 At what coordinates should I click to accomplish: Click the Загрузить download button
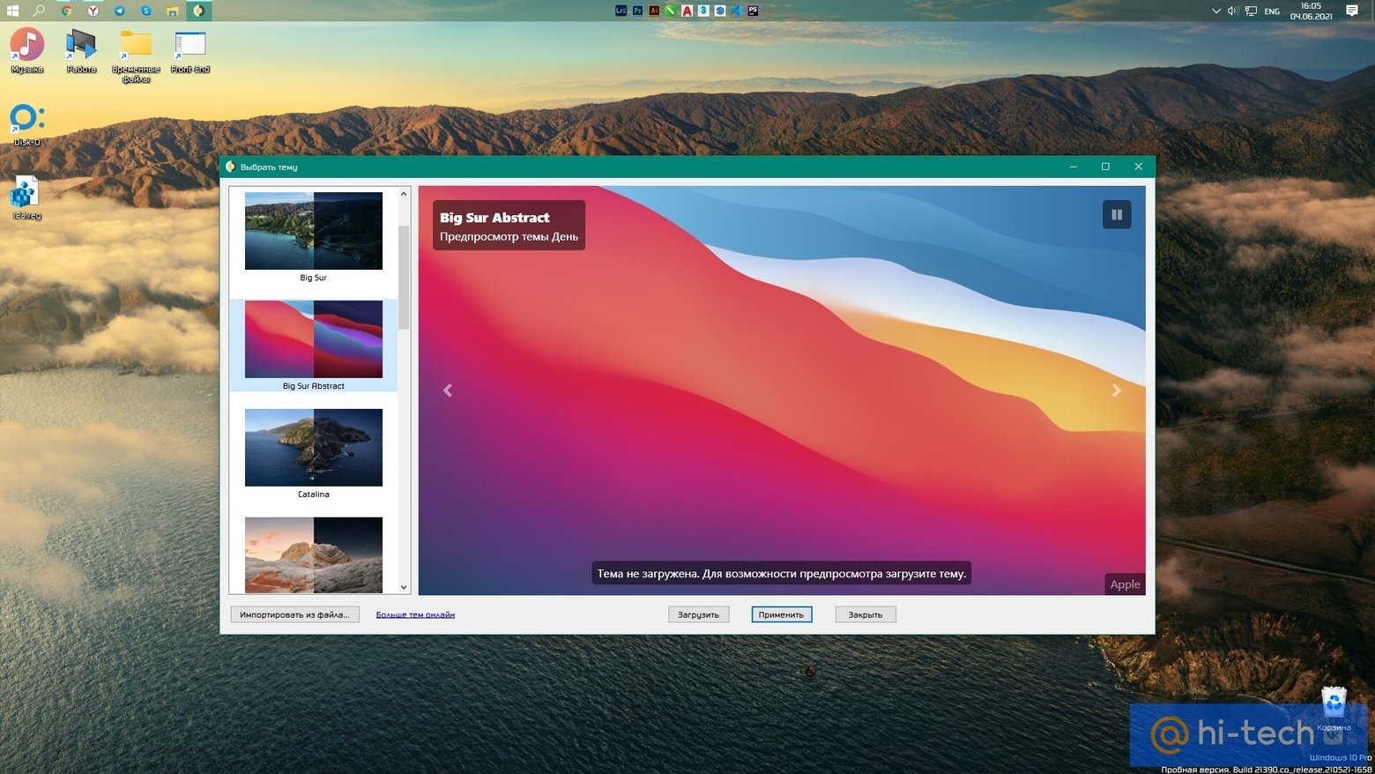698,614
